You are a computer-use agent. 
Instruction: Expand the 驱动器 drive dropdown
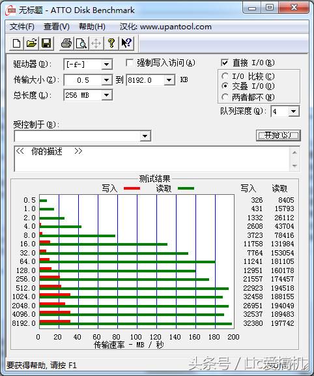[x=106, y=65]
